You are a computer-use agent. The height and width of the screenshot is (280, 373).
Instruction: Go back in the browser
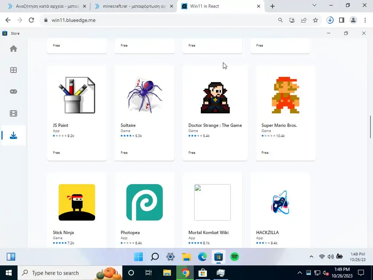[8, 20]
